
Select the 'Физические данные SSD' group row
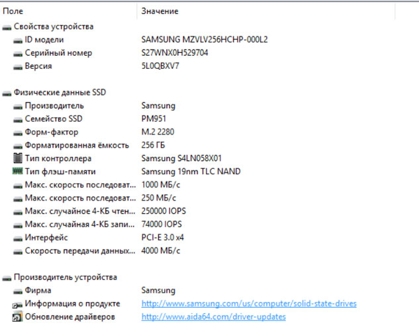point(60,93)
